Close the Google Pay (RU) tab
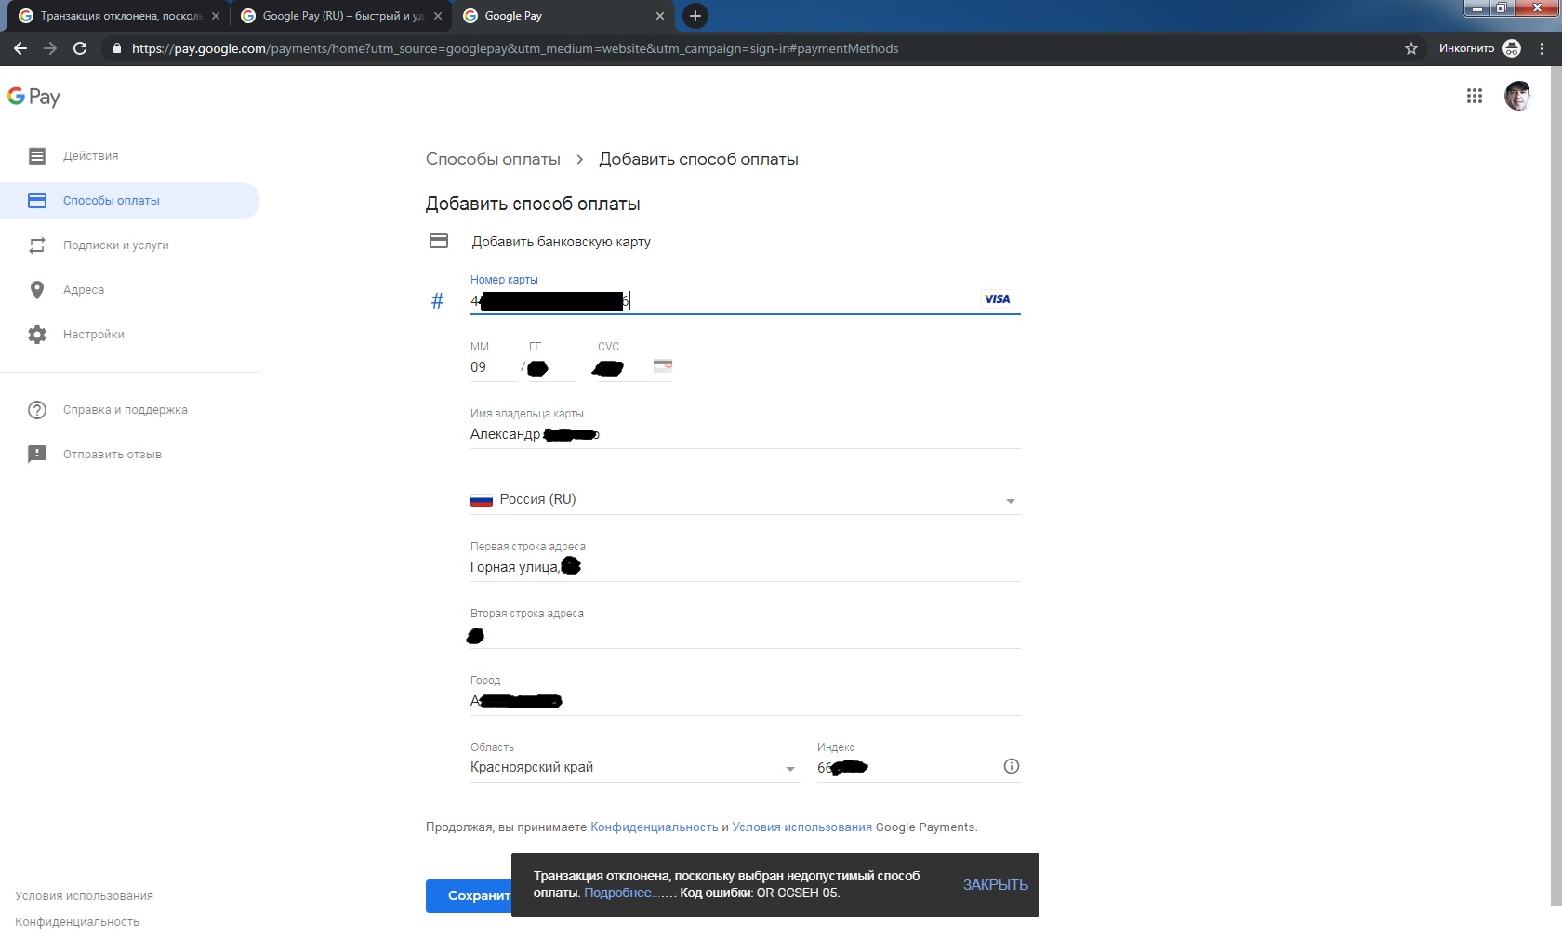This screenshot has width=1562, height=939. pyautogui.click(x=438, y=16)
